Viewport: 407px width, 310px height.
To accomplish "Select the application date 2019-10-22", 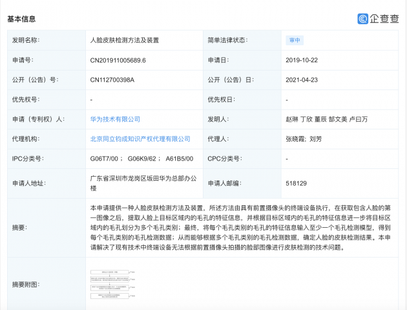I will [302, 60].
